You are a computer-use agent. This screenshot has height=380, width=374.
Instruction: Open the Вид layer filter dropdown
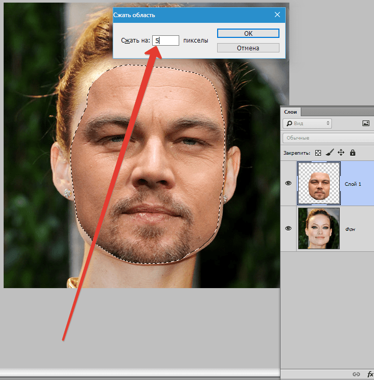(x=308, y=124)
